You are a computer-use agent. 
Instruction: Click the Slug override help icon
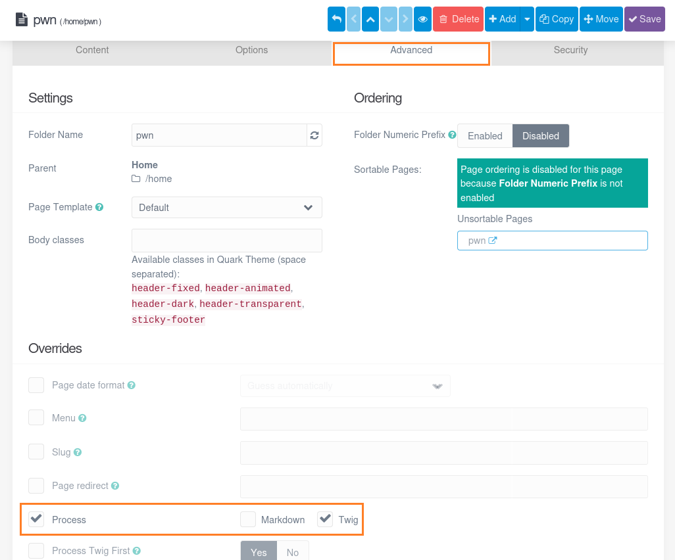coord(78,452)
